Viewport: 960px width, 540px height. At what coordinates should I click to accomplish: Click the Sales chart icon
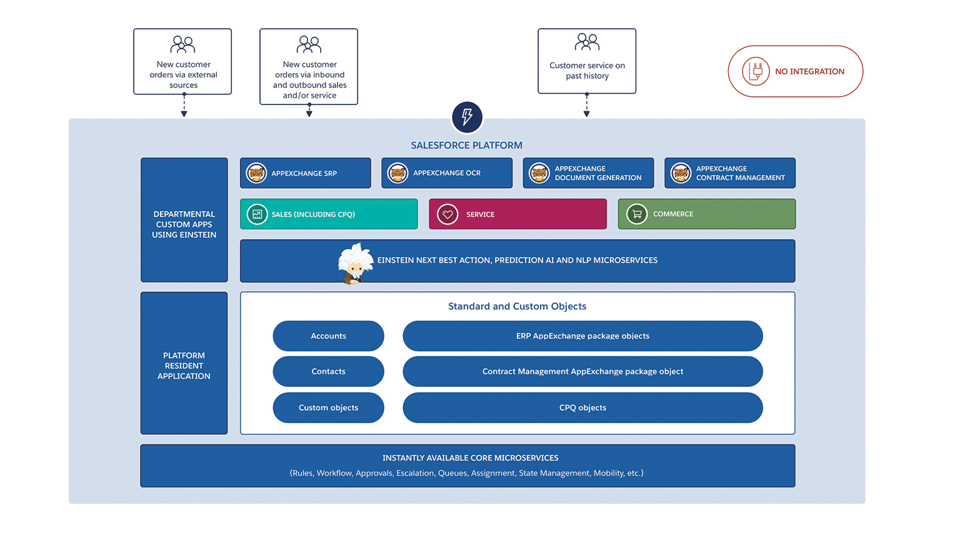[257, 214]
